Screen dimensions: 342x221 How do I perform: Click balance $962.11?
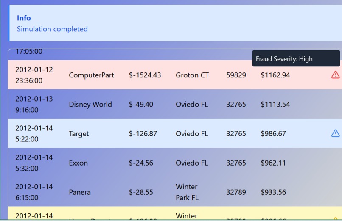[x=273, y=163]
